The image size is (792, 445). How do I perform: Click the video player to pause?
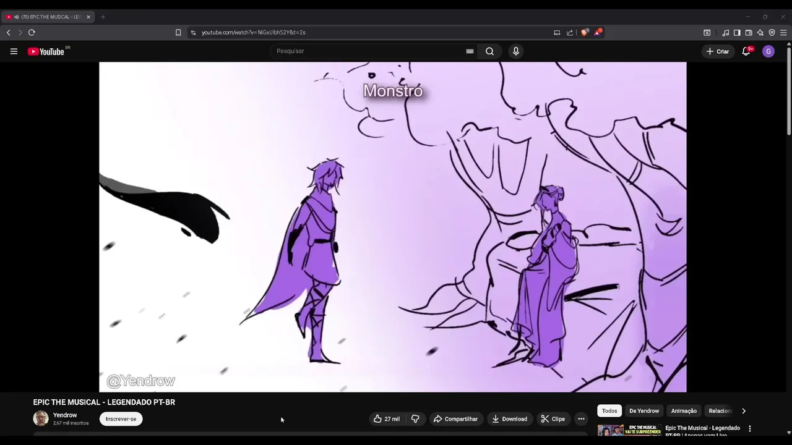(392, 227)
